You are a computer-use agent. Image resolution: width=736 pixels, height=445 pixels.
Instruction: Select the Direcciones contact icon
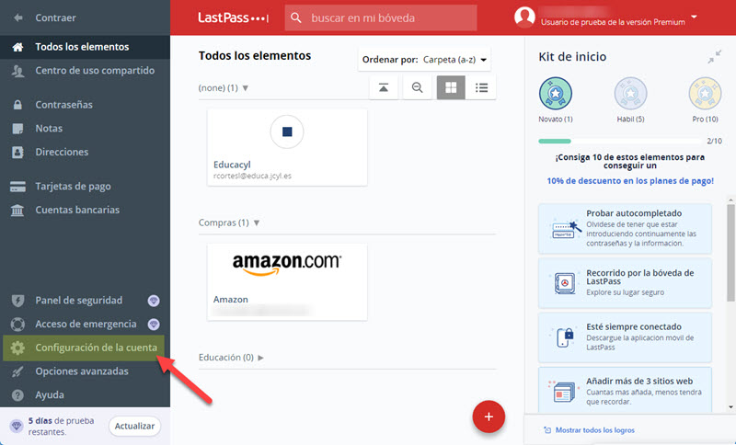(17, 152)
